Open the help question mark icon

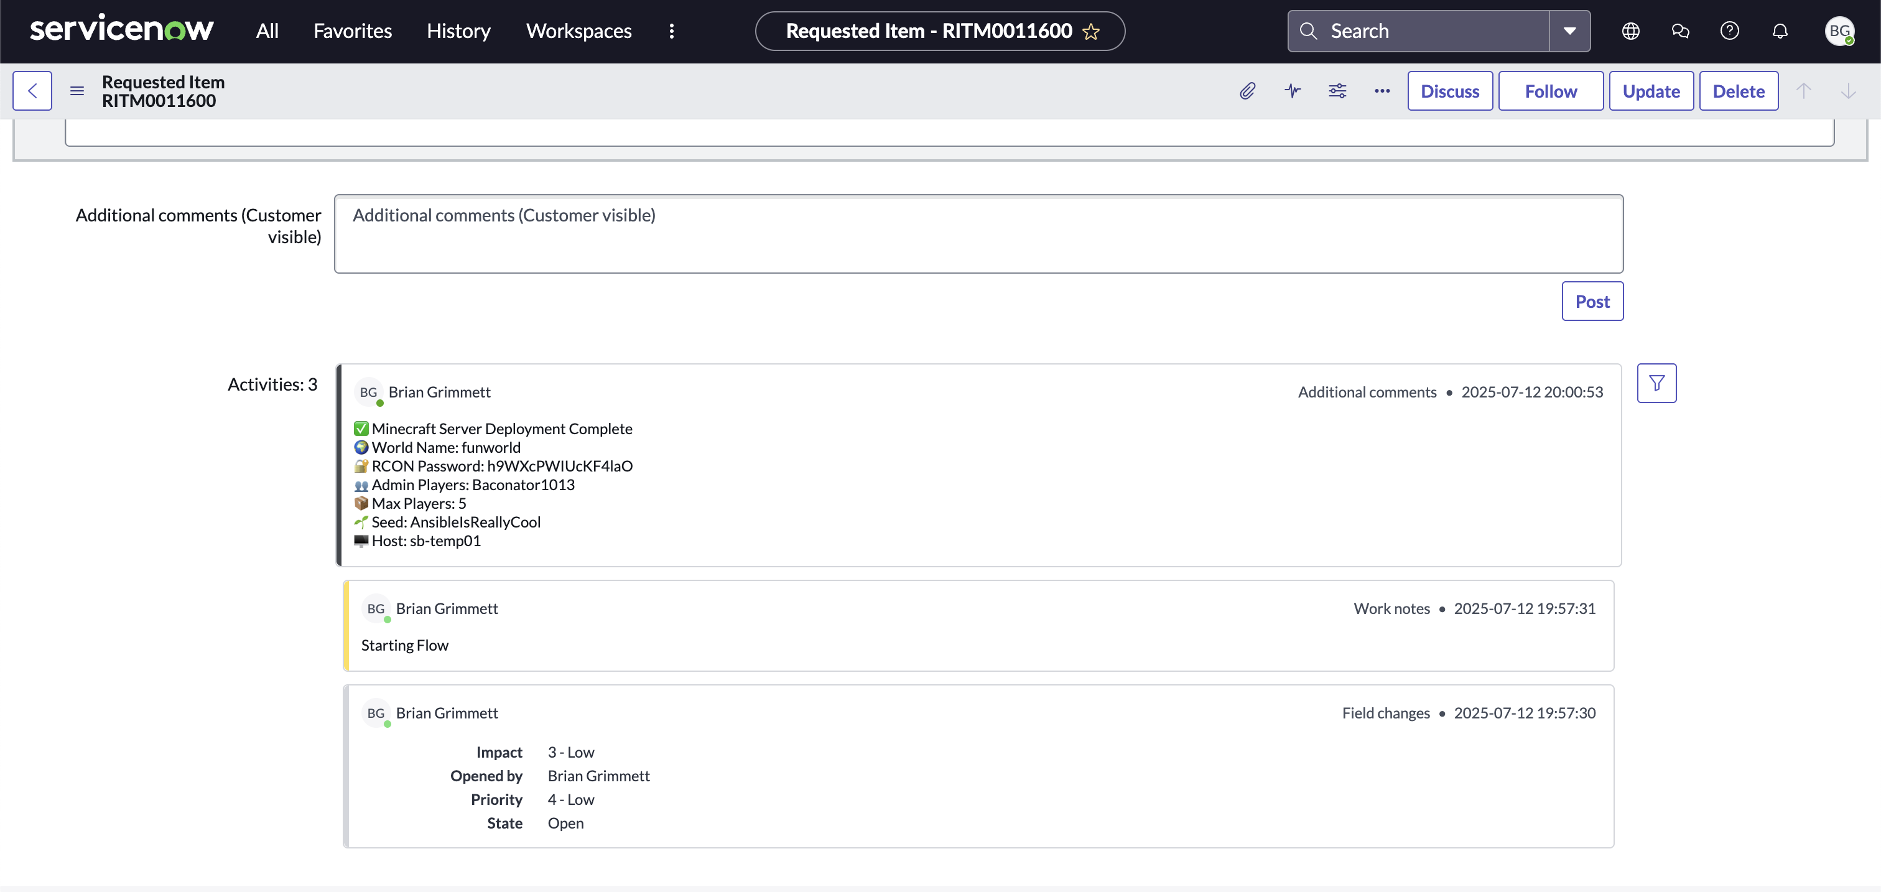[x=1729, y=30]
